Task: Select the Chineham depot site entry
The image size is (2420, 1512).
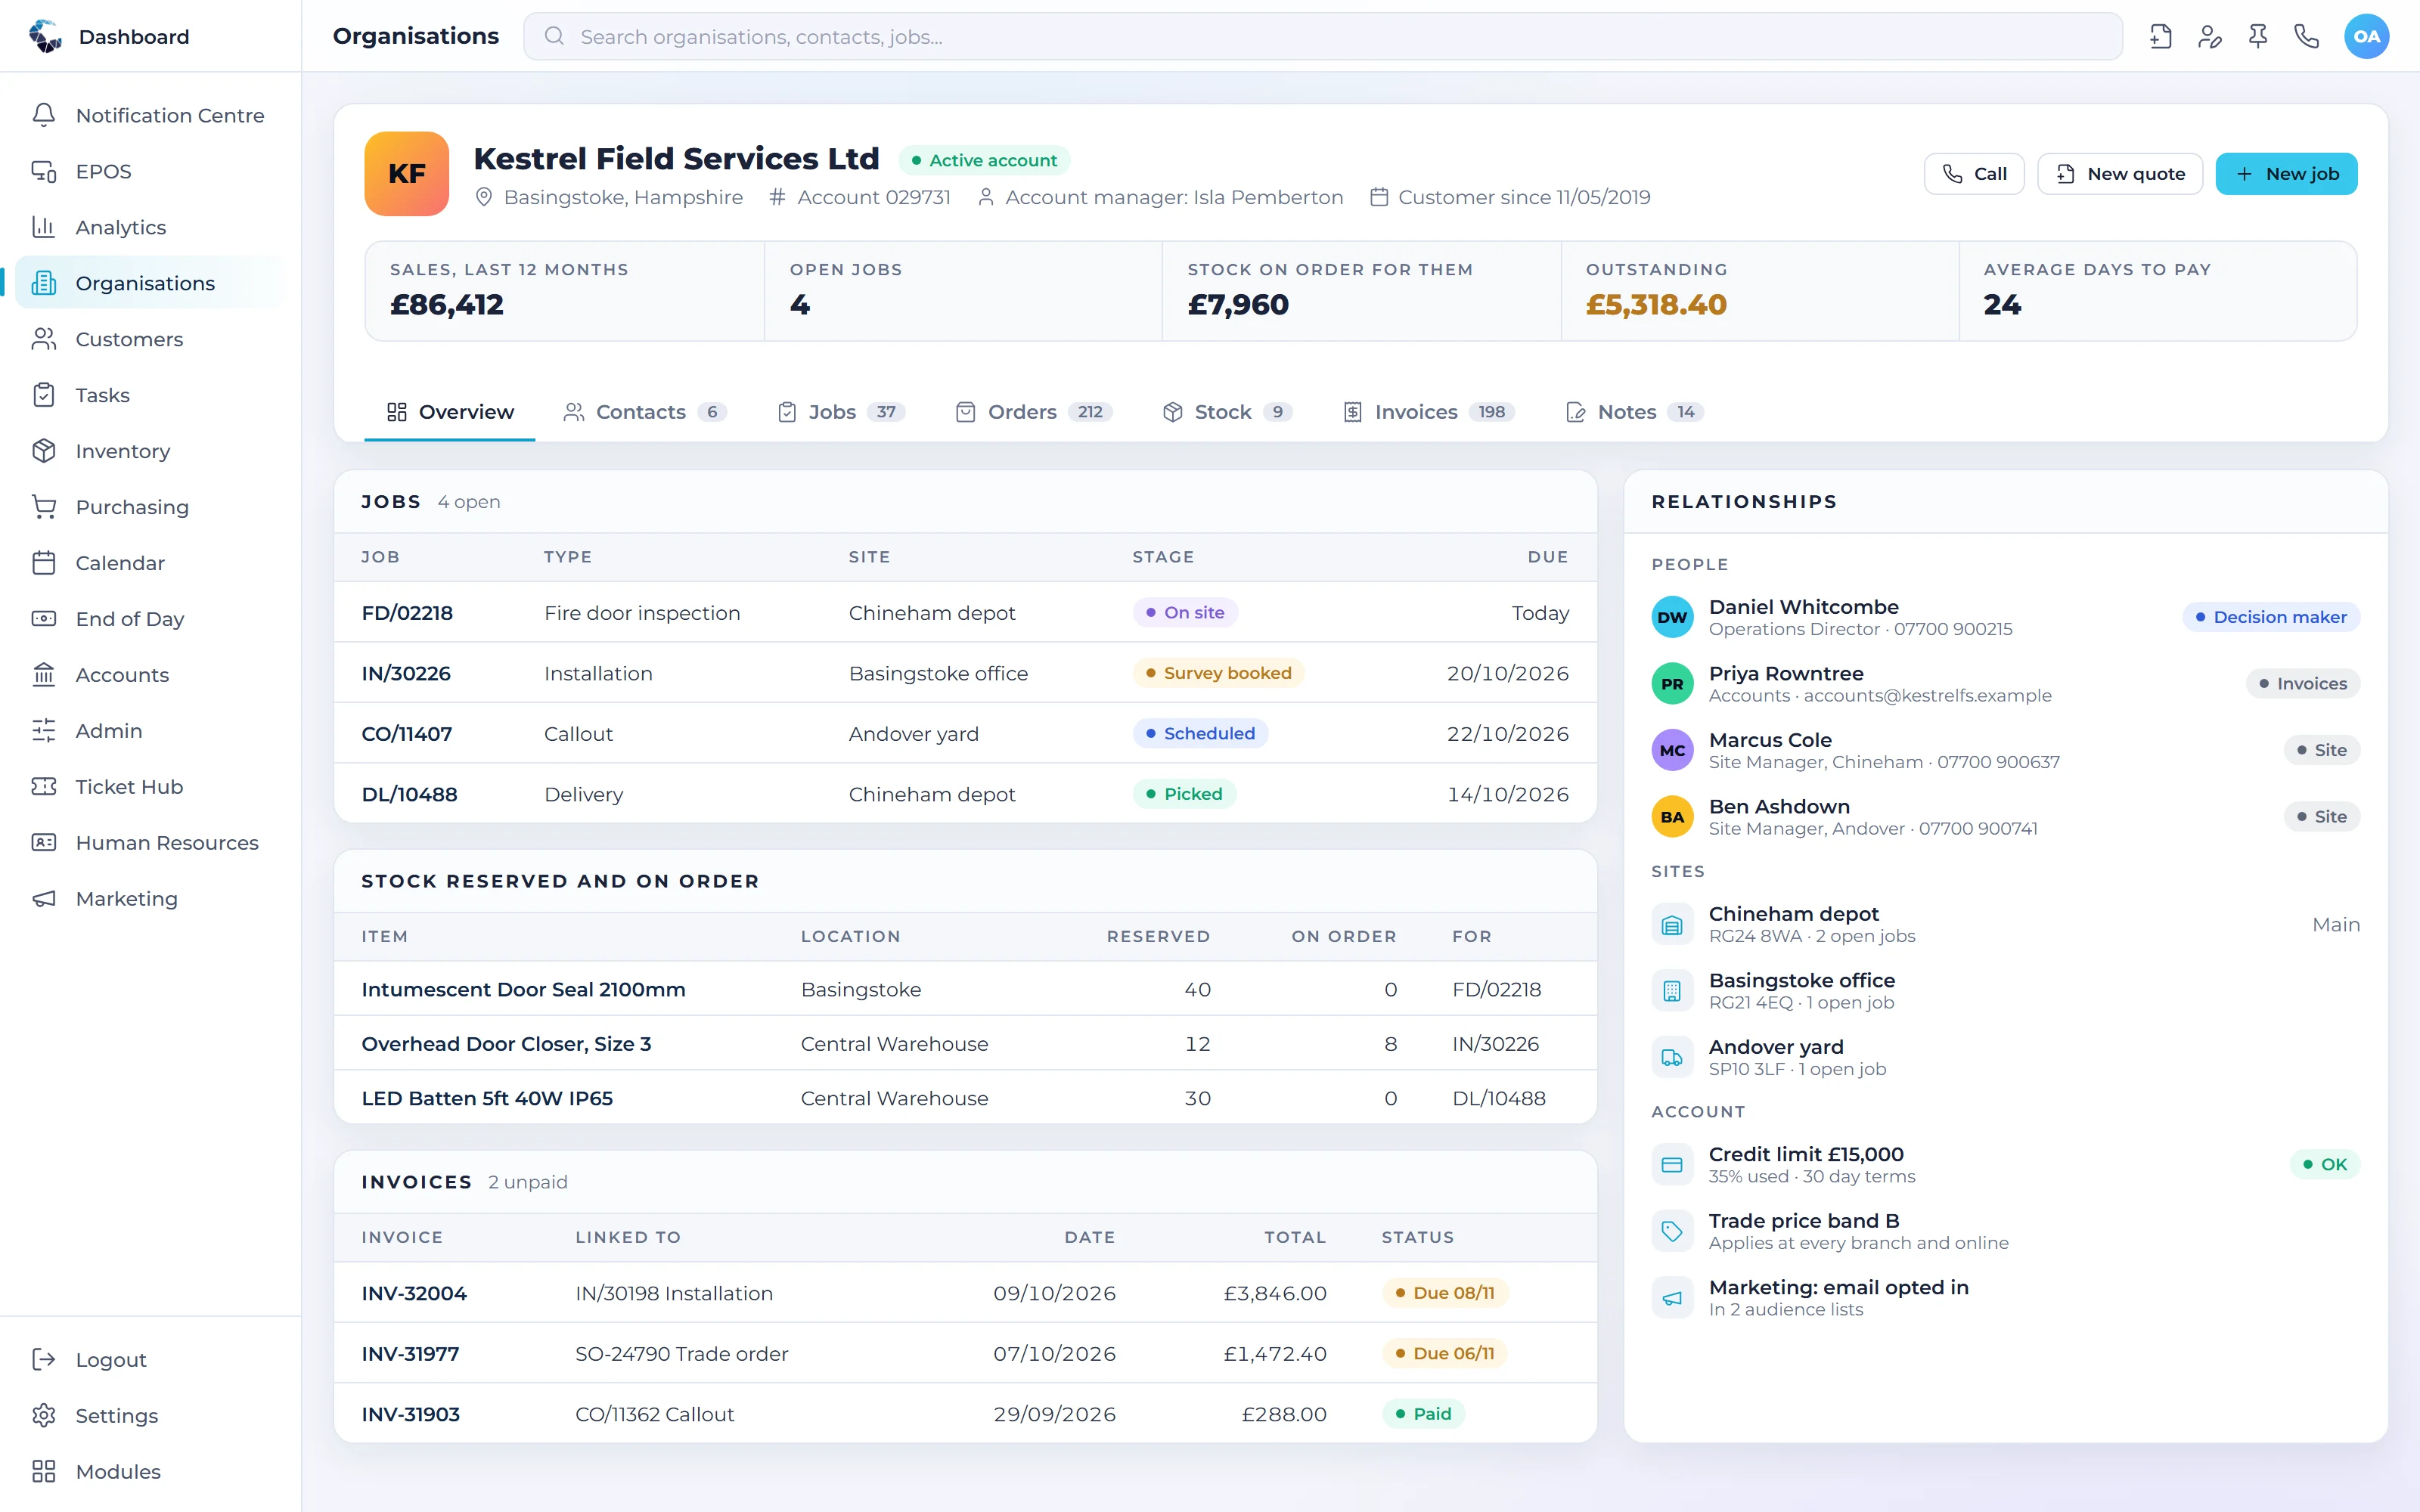Action: click(2005, 924)
